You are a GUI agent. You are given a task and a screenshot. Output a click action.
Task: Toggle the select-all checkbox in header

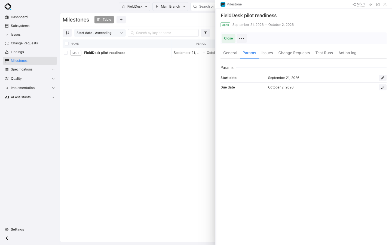tap(67, 44)
